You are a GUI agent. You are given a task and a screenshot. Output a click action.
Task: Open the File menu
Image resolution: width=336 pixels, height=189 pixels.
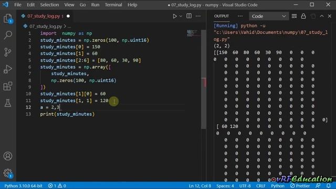click(18, 5)
